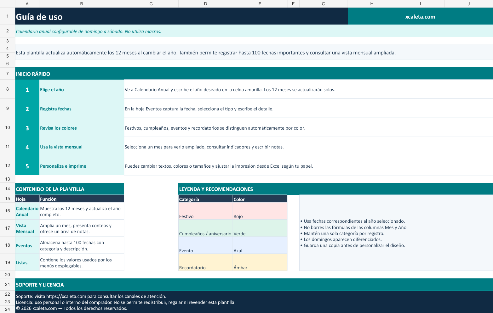The width and height of the screenshot is (493, 313).
Task: Select the 'Función' table header cell
Action: click(82, 199)
